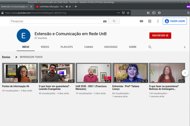
Task: Open the on-screen keyboard in search box
Action: (x=105, y=21)
